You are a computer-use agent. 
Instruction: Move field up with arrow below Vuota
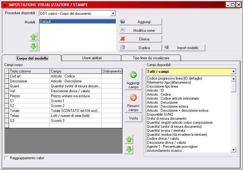129,139
